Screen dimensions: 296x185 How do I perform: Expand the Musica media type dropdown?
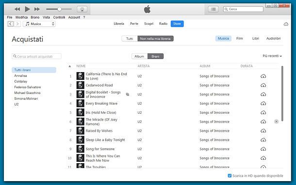coord(39,24)
